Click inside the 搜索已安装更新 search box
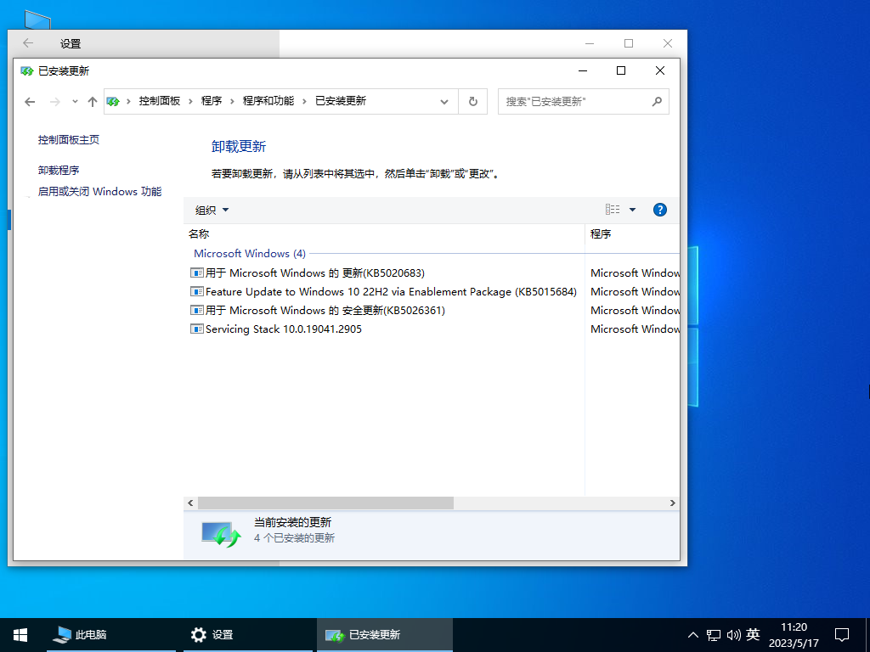Screen dimensions: 870x652 point(578,101)
